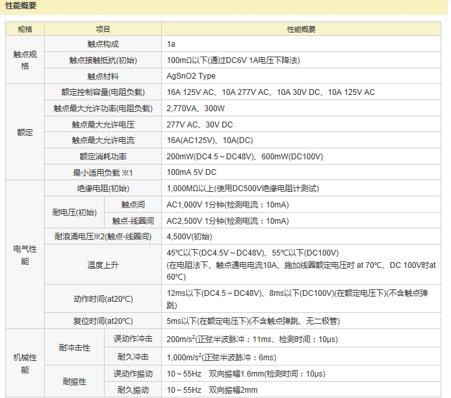Select the 触点规格 category cell

point(25,60)
